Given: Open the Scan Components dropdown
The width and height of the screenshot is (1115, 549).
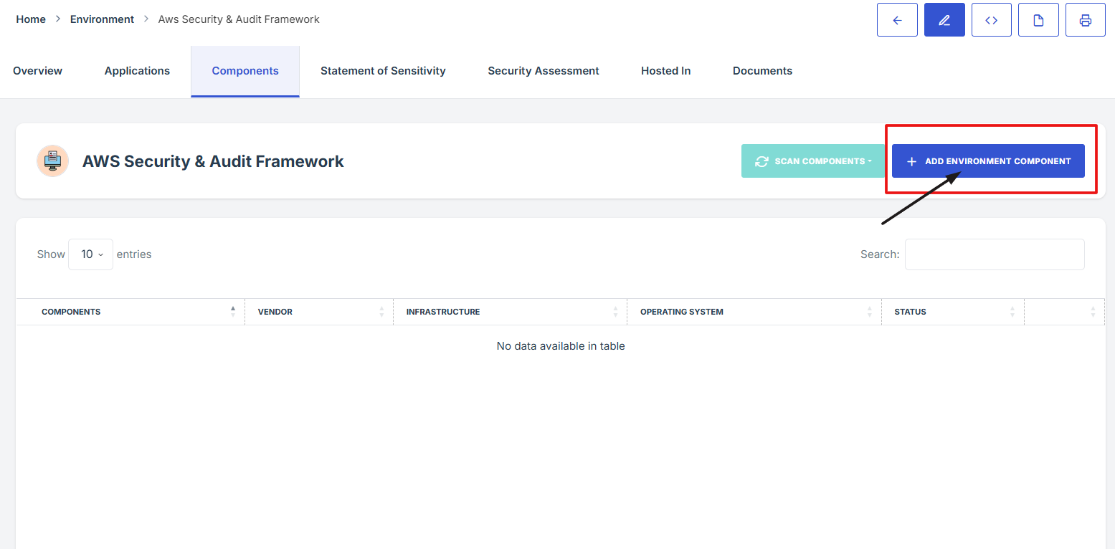Looking at the screenshot, I should [x=813, y=161].
